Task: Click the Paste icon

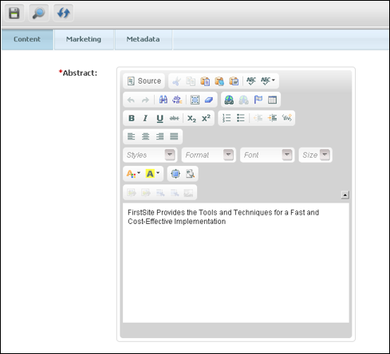Action: point(205,81)
